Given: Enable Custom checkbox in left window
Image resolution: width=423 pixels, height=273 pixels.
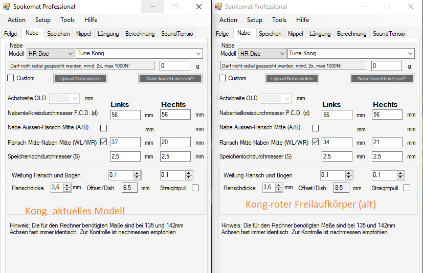Looking at the screenshot, I should [x=11, y=78].
